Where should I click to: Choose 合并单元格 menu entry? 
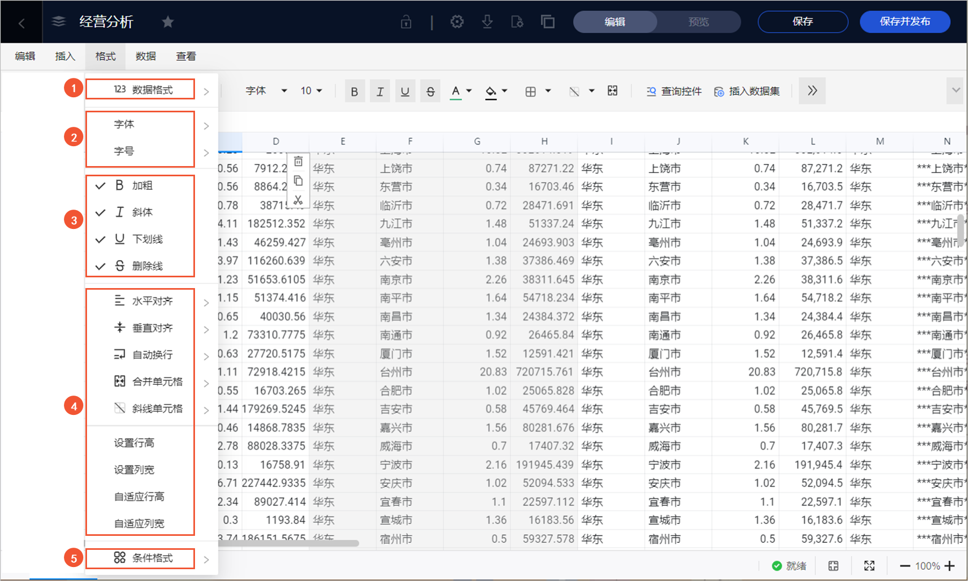[x=152, y=382]
